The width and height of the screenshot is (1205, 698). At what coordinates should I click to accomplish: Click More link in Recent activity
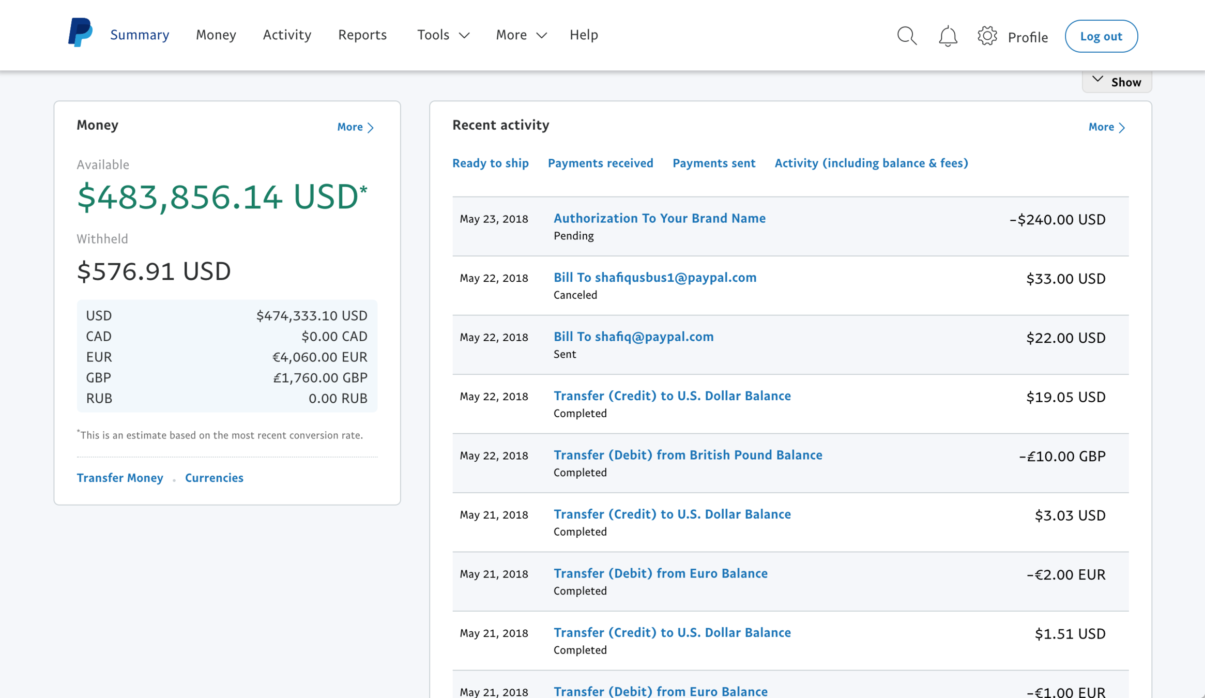1106,127
